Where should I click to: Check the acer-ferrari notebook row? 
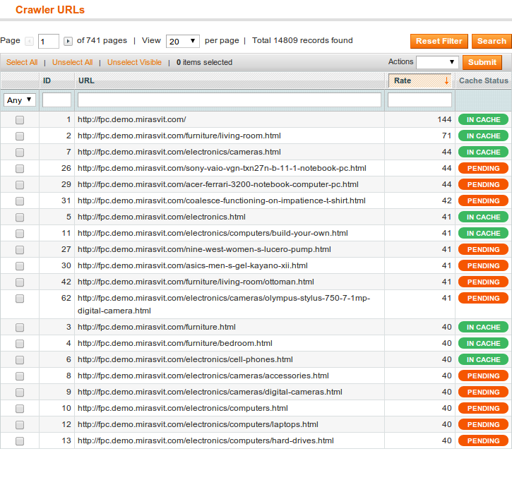pos(20,185)
